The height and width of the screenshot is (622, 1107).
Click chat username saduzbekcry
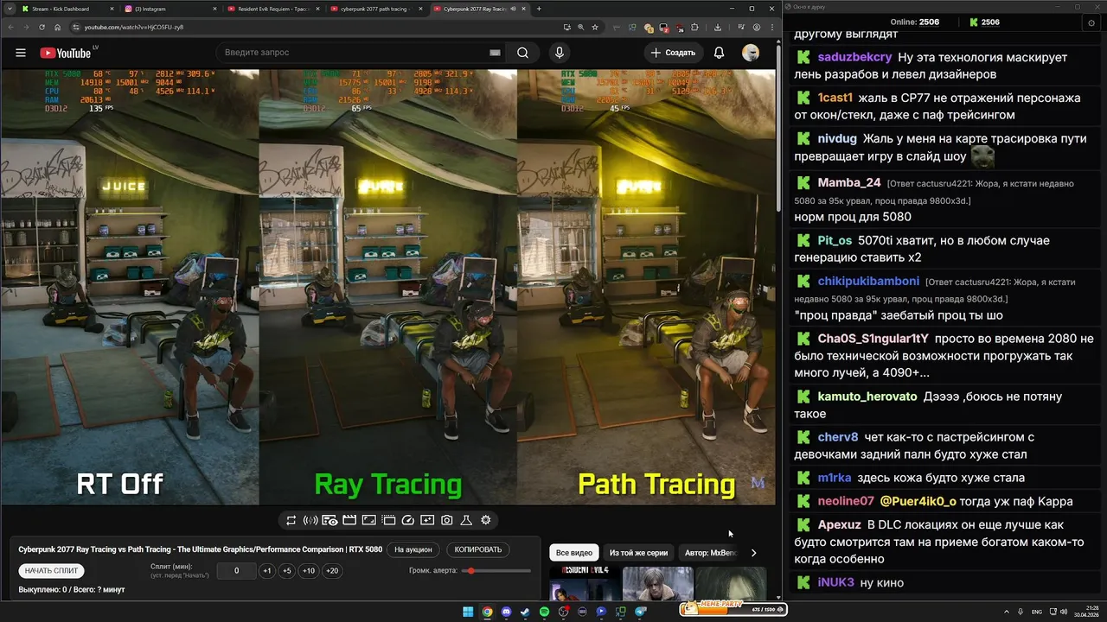(x=854, y=57)
